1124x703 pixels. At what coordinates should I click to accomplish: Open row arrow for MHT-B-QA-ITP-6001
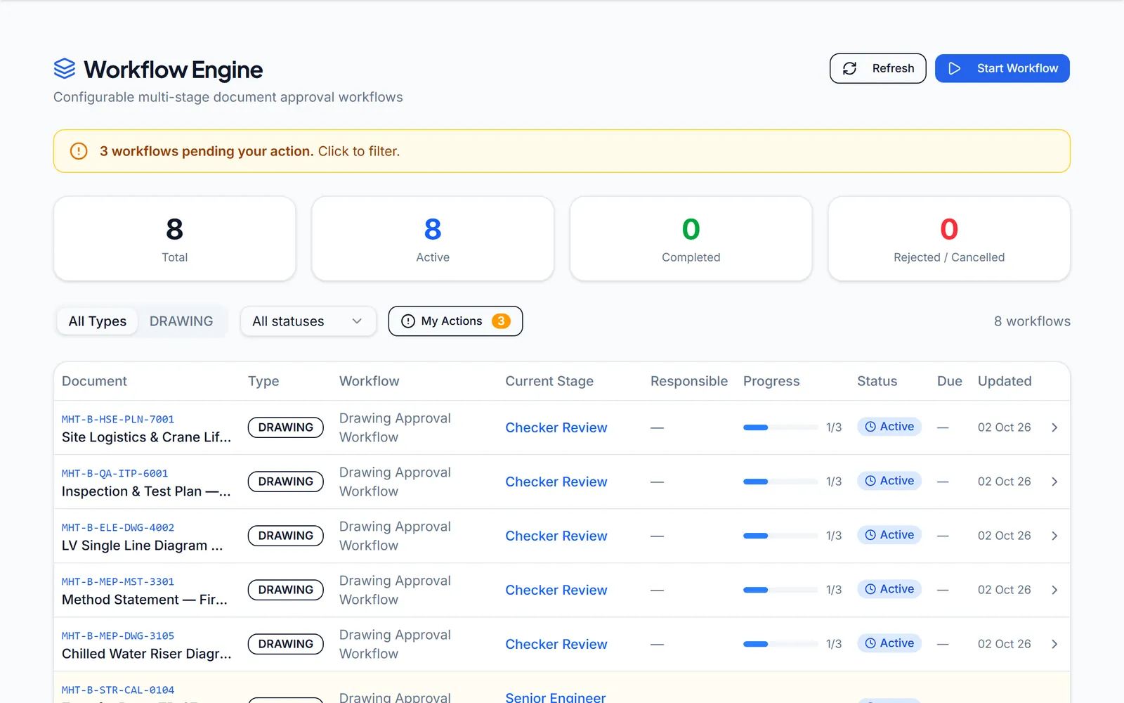tap(1054, 482)
